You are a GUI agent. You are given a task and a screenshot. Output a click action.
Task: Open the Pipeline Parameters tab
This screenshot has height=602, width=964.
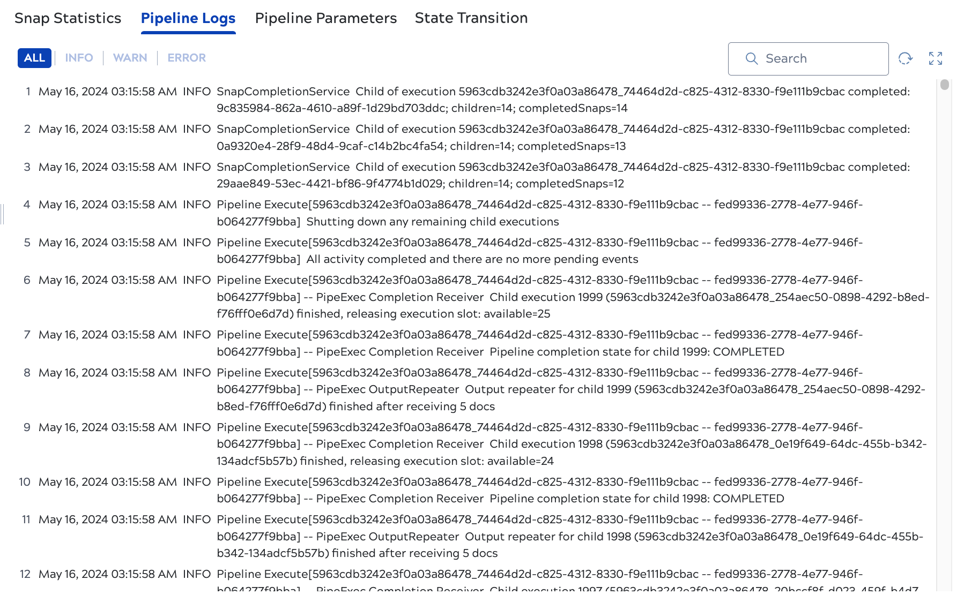coord(326,18)
